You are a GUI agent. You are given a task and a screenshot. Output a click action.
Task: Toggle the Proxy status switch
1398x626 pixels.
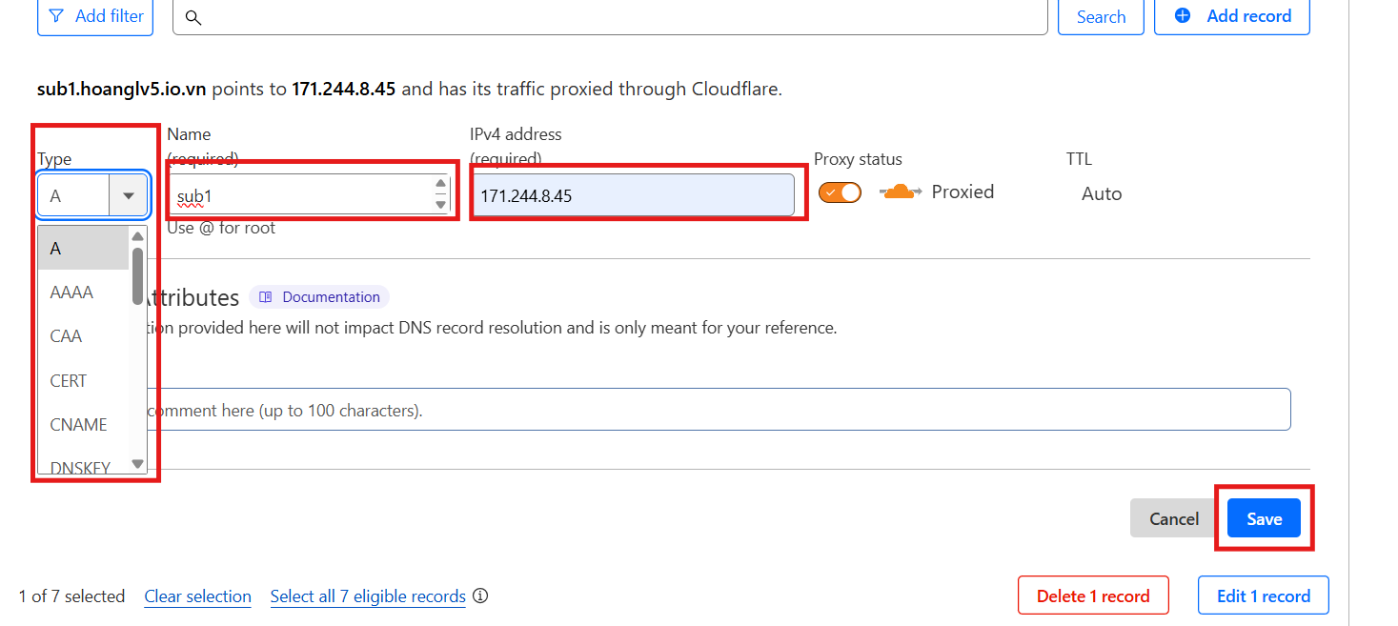840,192
